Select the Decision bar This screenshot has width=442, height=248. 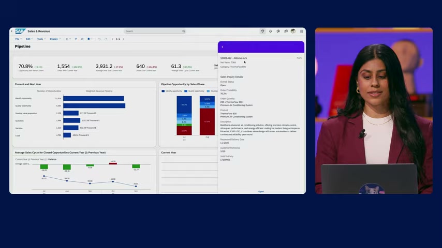pyautogui.click(x=71, y=128)
